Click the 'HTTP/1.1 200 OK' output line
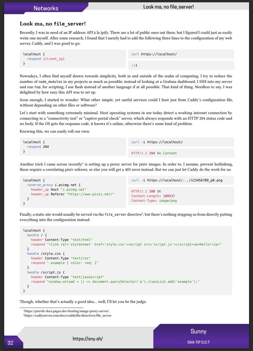Image resolution: width=253 pixels, height=351 pixels. coord(146,192)
